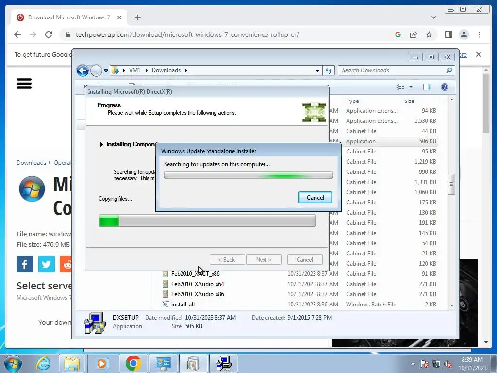Click the DXSETUP icon in the details pane
Viewport: 497px width, 373px height.
click(95, 322)
